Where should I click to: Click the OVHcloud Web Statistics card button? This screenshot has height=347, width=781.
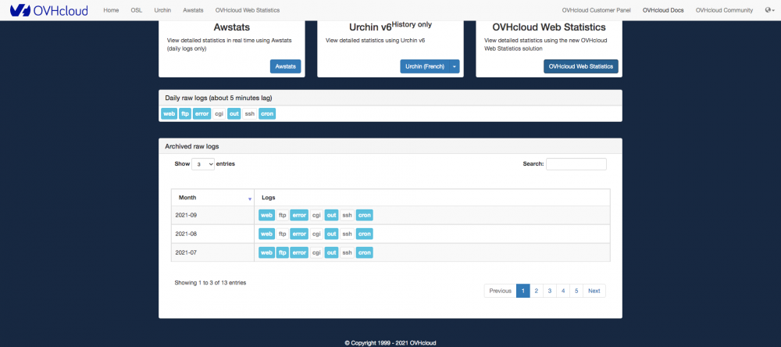click(x=581, y=66)
